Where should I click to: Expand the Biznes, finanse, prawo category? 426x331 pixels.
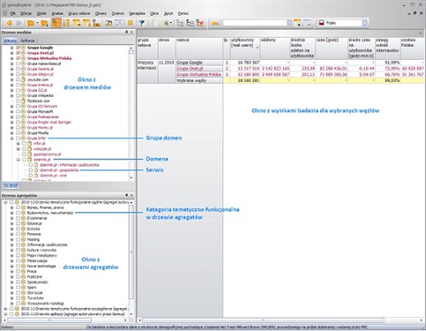pyautogui.click(x=12, y=208)
